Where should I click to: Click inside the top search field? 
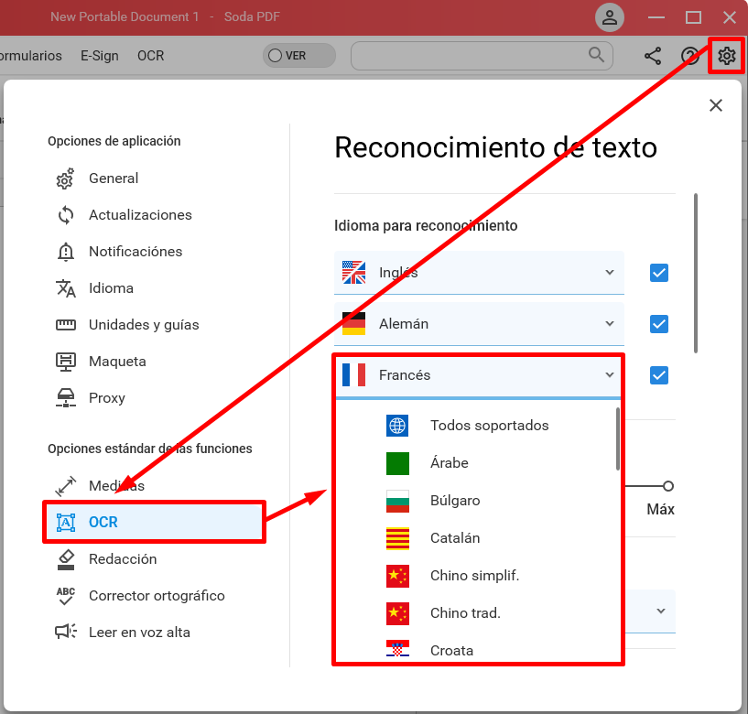click(x=482, y=56)
